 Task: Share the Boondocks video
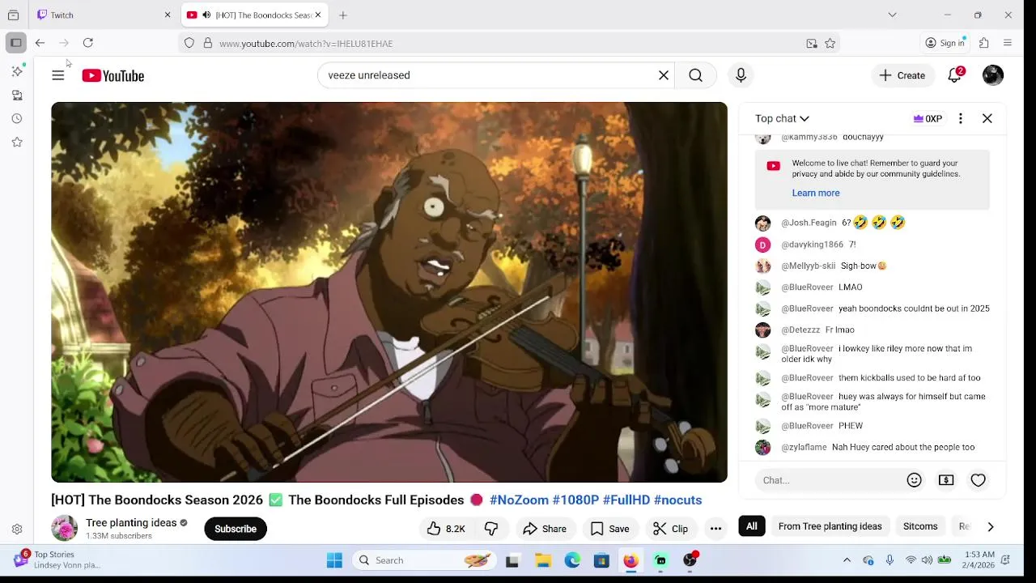pyautogui.click(x=545, y=529)
